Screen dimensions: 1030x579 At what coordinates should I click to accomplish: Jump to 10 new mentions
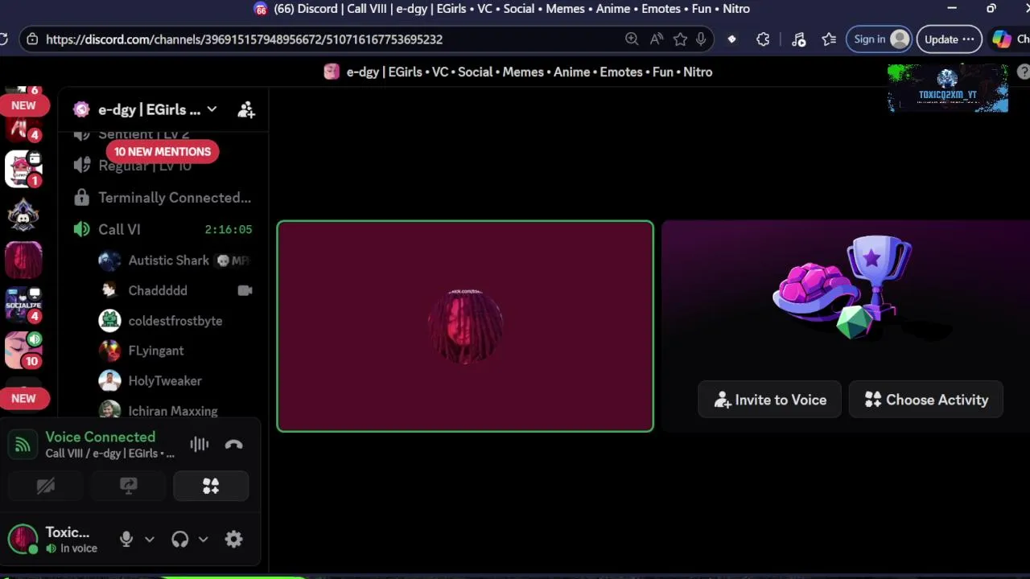click(163, 152)
